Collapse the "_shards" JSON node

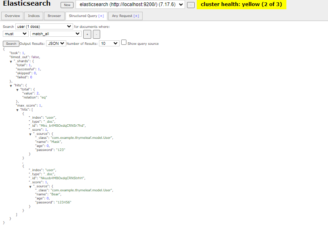tap(11, 61)
